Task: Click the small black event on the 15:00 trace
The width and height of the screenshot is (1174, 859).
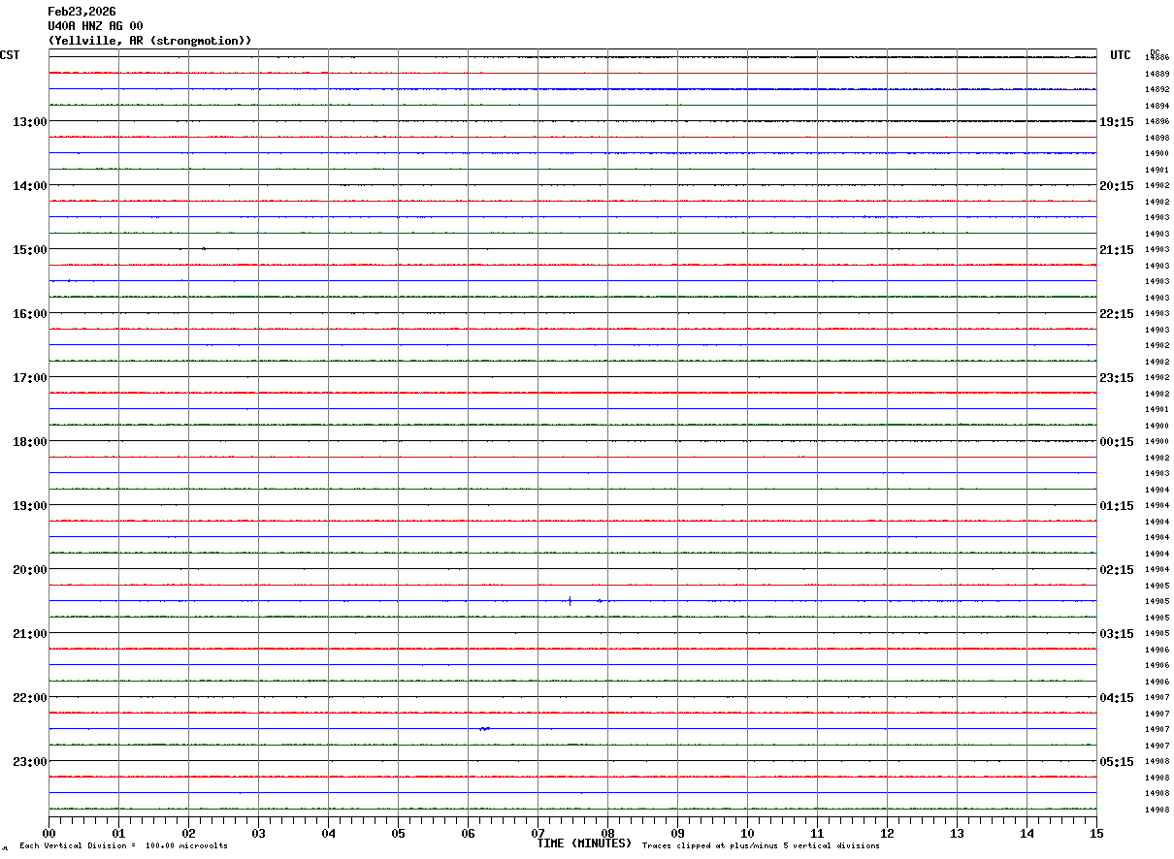Action: click(204, 249)
